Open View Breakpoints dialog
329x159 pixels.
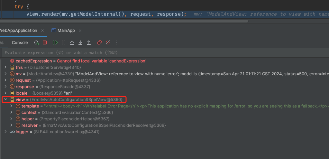[99, 42]
